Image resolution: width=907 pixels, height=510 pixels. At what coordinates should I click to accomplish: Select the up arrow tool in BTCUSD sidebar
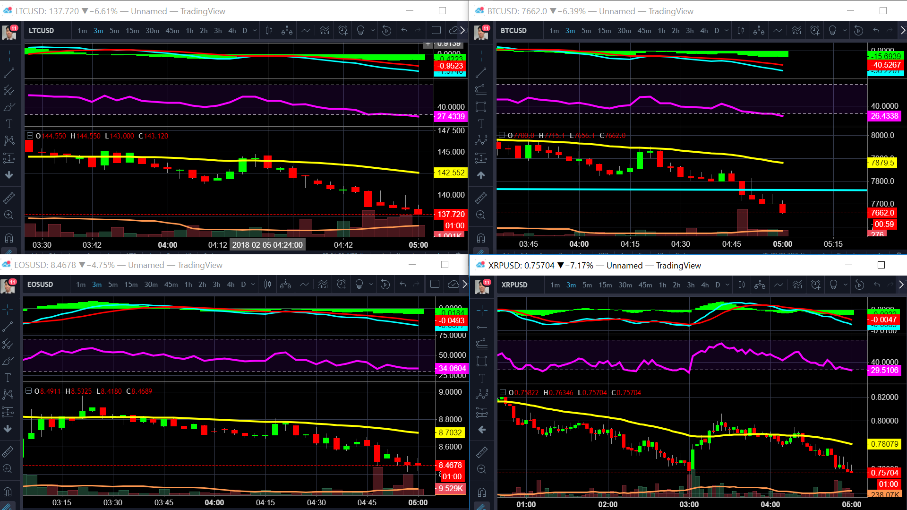pos(481,175)
